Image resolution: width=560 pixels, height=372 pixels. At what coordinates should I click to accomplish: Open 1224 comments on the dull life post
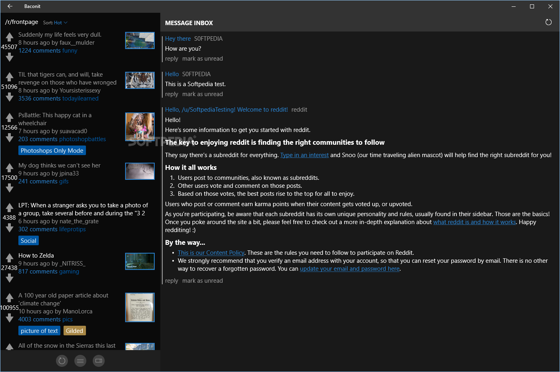pyautogui.click(x=40, y=51)
